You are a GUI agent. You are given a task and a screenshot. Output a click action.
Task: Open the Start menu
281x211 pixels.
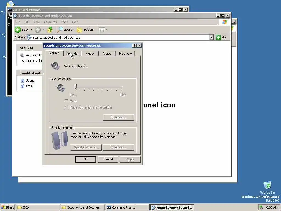tap(7, 207)
